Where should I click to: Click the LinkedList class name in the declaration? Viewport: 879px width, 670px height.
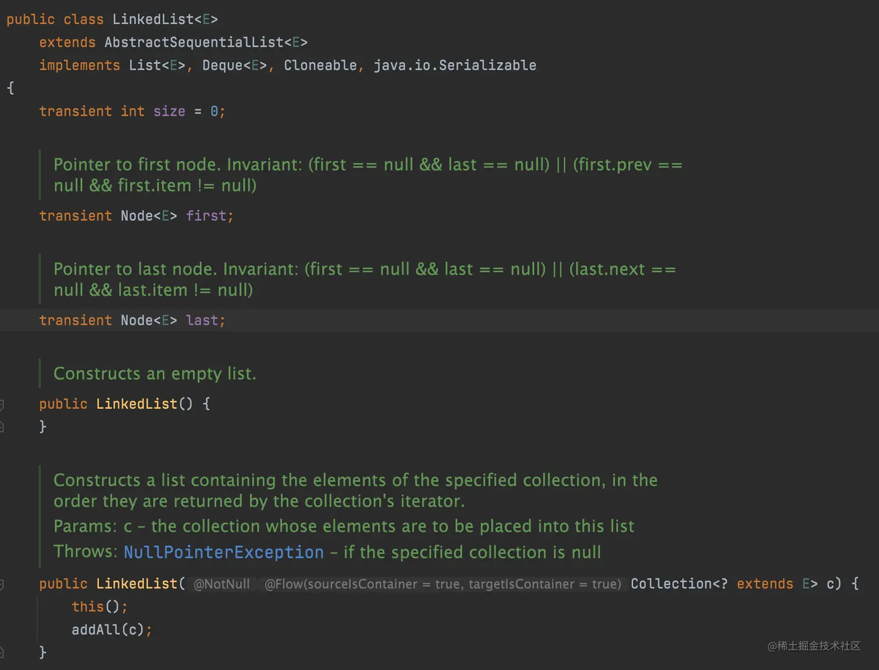pos(153,20)
